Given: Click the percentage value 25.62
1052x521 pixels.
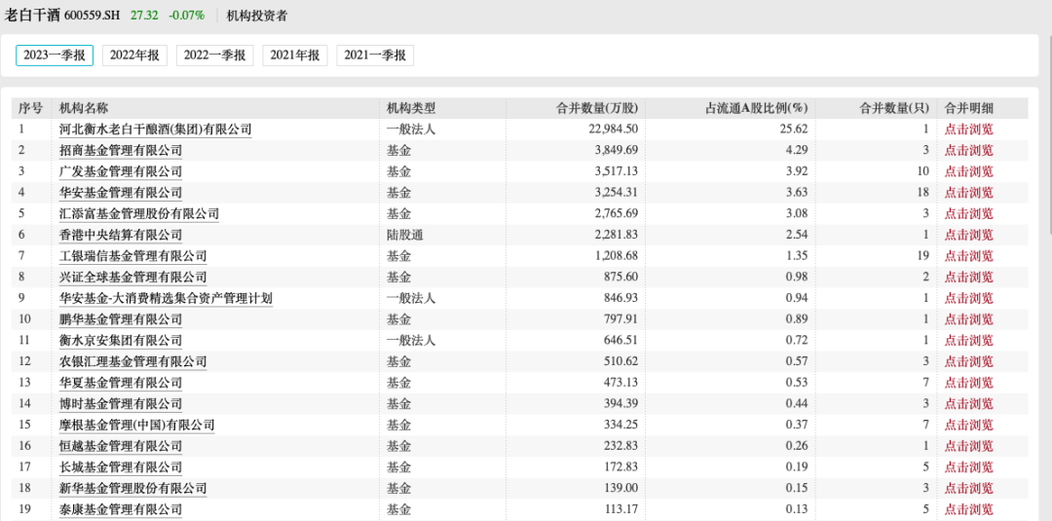Looking at the screenshot, I should pos(795,130).
